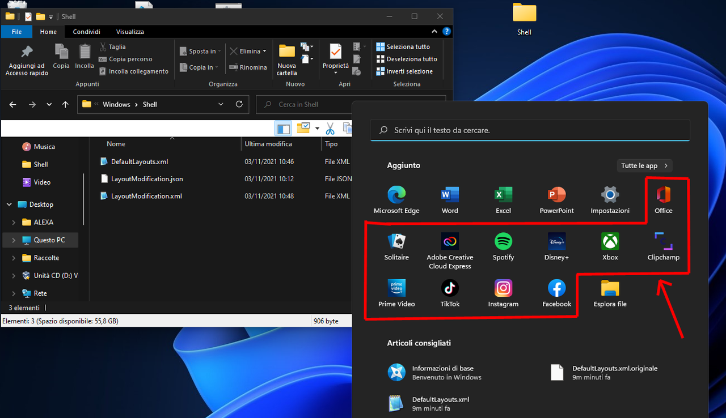Open the Elimina dropdown arrow
Image resolution: width=726 pixels, height=418 pixels.
[264, 51]
